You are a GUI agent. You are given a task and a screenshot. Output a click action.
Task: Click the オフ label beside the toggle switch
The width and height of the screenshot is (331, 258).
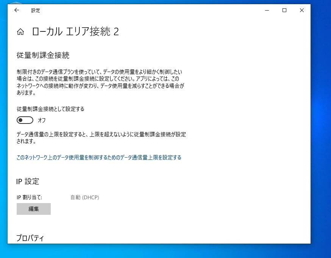click(x=42, y=120)
